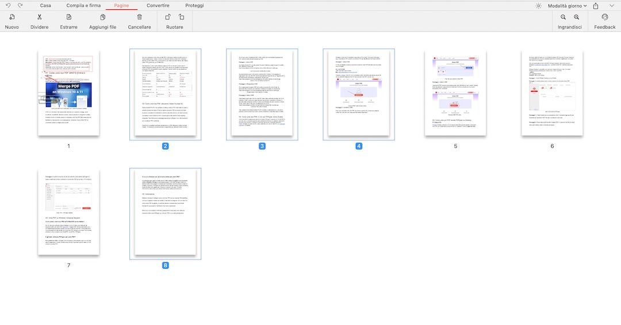Click the Nuovo new page icon
Viewport: 621px width, 325px height.
[12, 17]
